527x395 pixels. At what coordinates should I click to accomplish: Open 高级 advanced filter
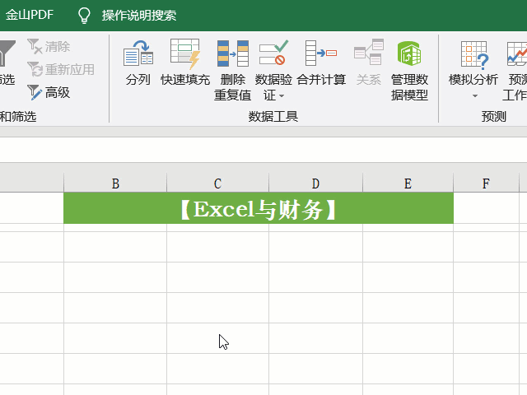click(x=49, y=92)
